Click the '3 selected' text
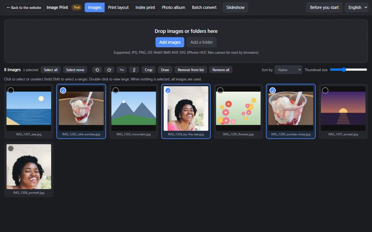The height and width of the screenshot is (232, 372). click(x=31, y=70)
